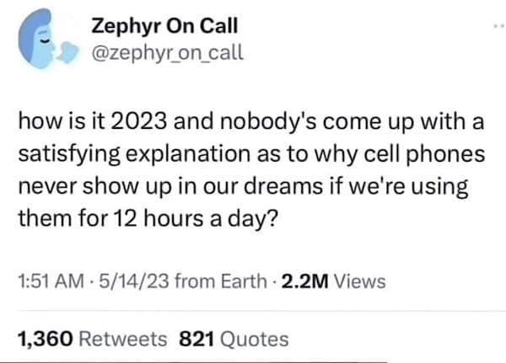Open the 1,360 retweet count
Screen dimensions: 506x363
[44, 339]
